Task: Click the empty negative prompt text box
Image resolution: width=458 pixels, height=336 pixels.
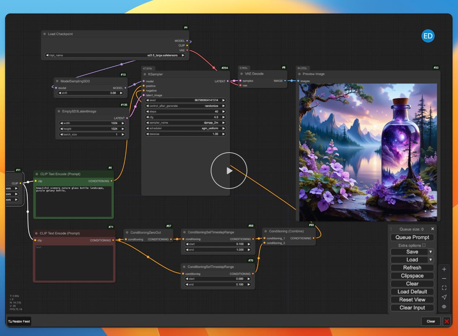Action: point(74,263)
